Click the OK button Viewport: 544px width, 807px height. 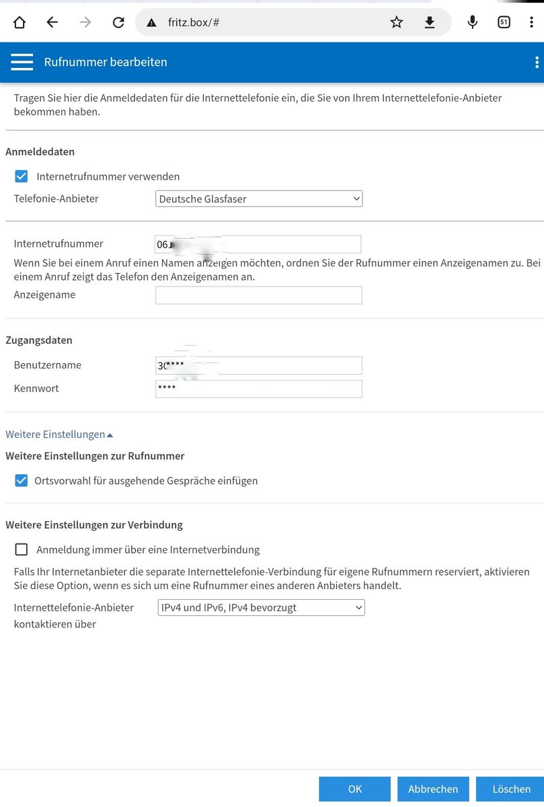(x=354, y=789)
